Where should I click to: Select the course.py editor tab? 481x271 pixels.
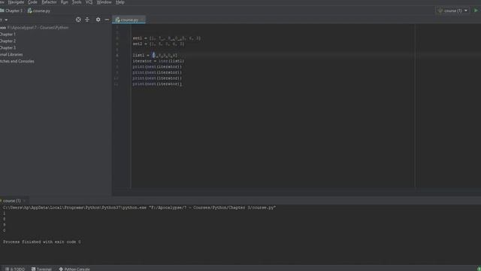coord(129,20)
